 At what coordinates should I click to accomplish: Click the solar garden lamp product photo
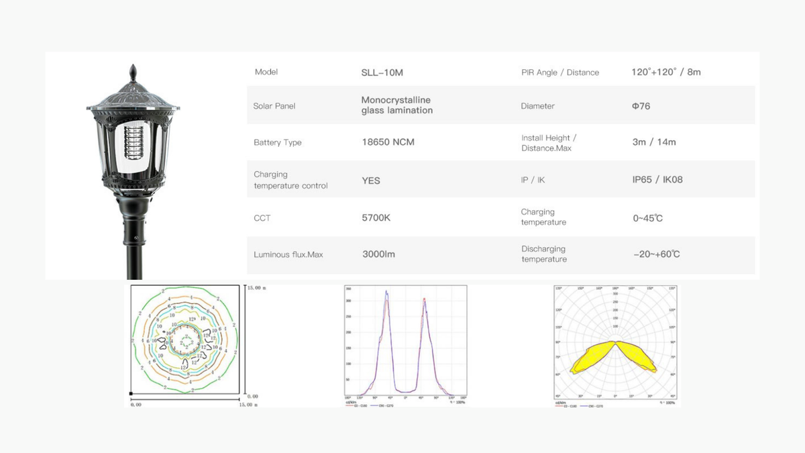coord(133,171)
